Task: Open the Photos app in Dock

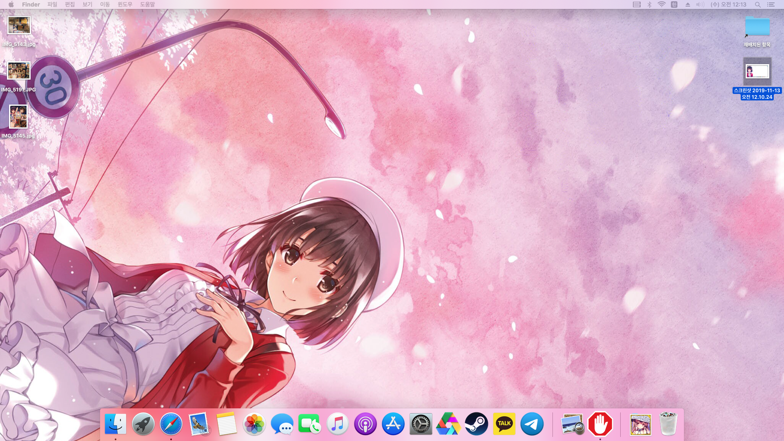Action: click(x=254, y=424)
